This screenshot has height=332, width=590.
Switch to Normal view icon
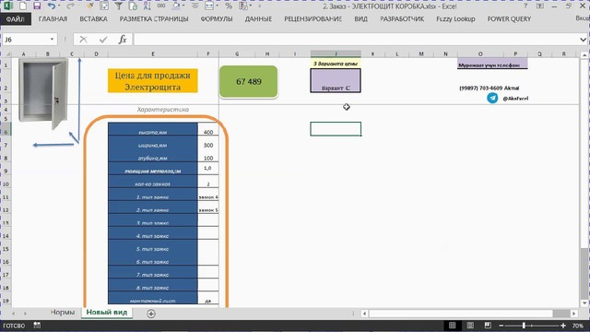point(453,326)
